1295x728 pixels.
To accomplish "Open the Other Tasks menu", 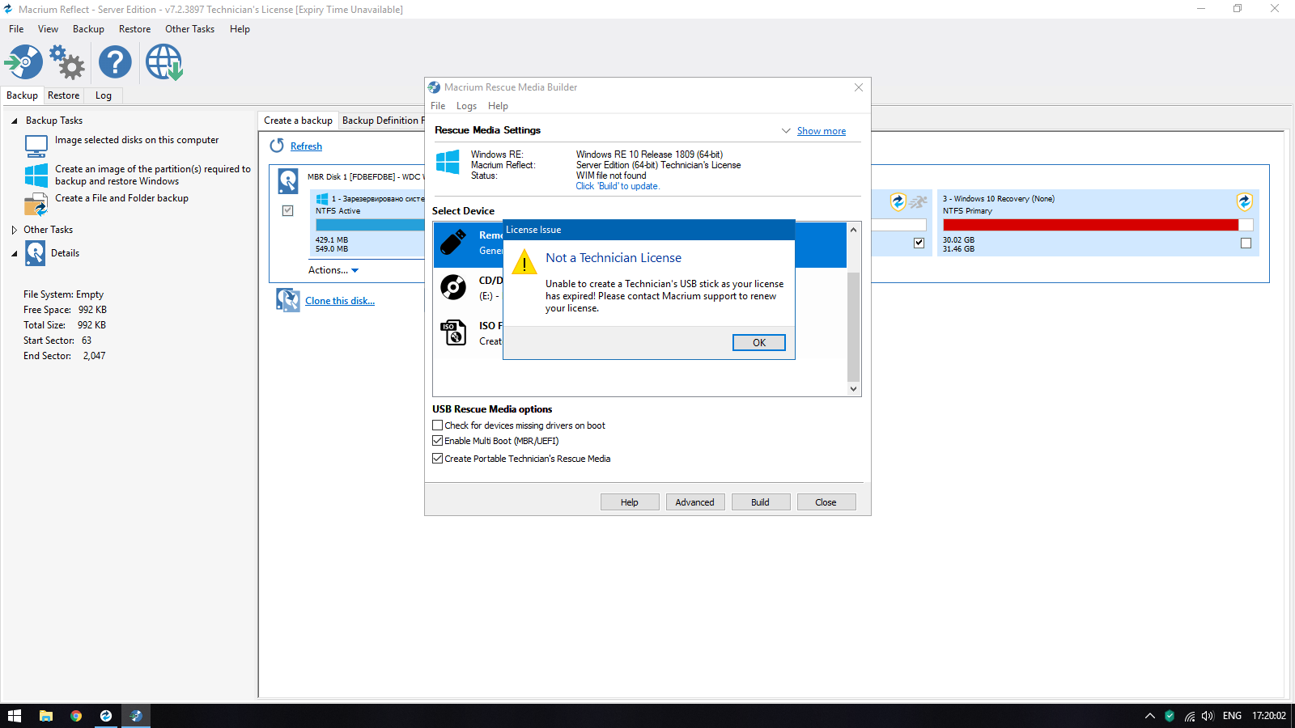I will click(x=189, y=29).
